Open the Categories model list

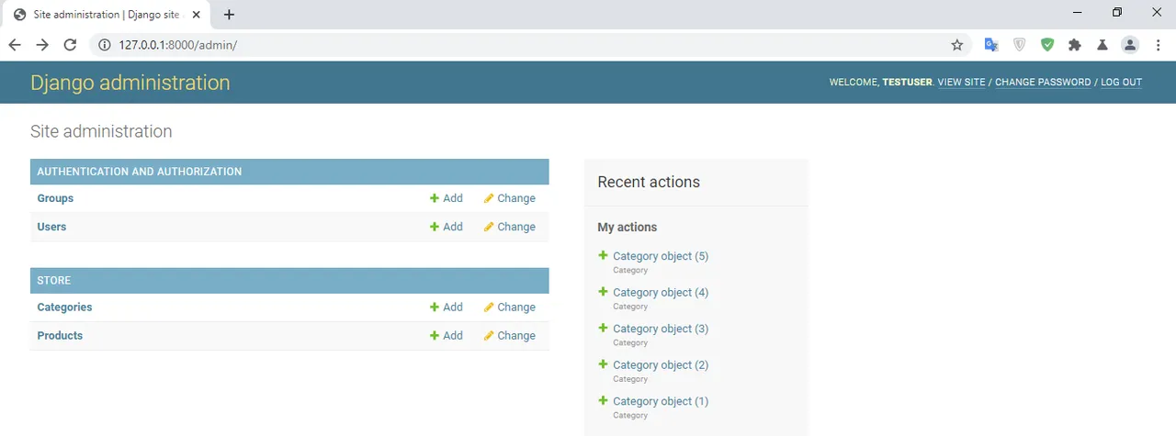click(x=64, y=307)
